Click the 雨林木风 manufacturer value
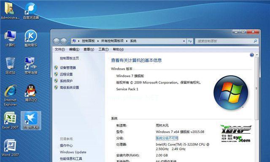Screen dimensions: 270x162 pyautogui.click(x=162, y=125)
